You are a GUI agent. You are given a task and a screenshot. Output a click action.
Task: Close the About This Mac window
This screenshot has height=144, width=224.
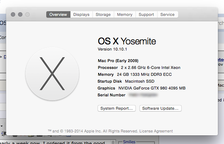(x=13, y=14)
